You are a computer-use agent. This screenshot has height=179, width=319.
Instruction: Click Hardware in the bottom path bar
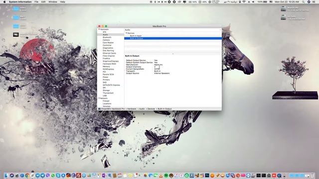[132, 109]
